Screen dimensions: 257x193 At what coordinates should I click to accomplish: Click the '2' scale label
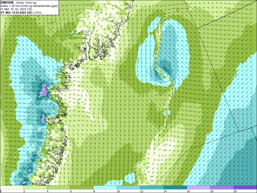click(x=24, y=191)
